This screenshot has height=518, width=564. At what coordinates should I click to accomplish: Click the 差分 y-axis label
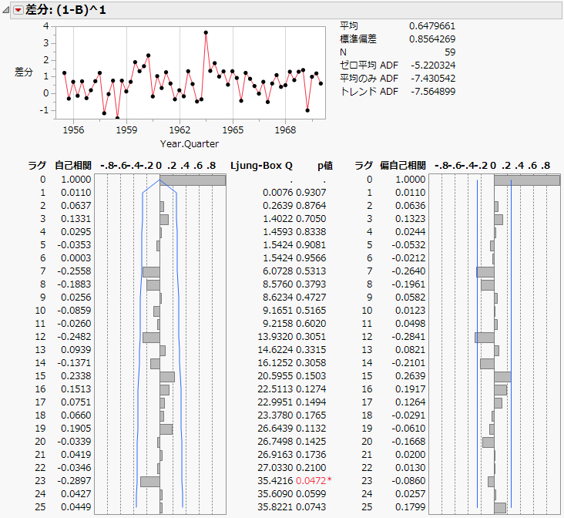tap(24, 72)
